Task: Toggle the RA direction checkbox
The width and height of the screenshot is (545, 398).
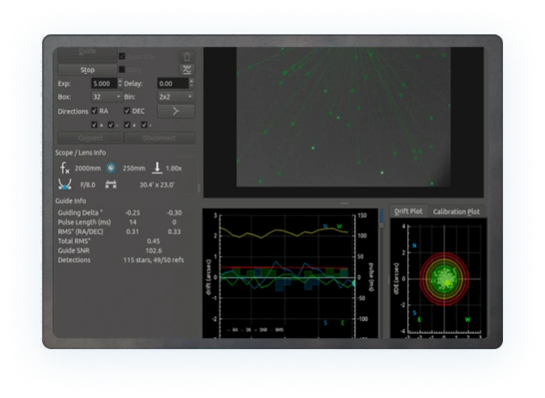Action: click(95, 111)
